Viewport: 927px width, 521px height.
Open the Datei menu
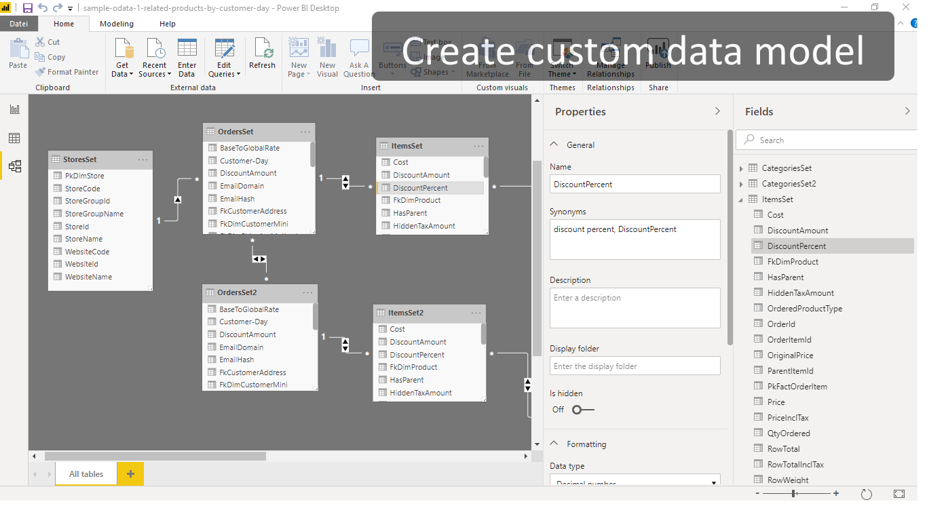coord(19,22)
